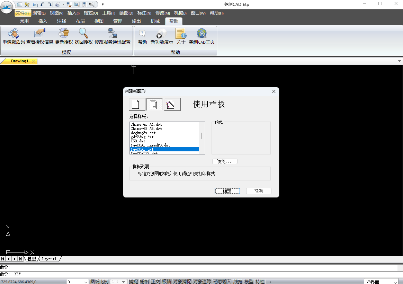
Task: Close the Drawing1 tab with its X
Action: click(x=34, y=61)
